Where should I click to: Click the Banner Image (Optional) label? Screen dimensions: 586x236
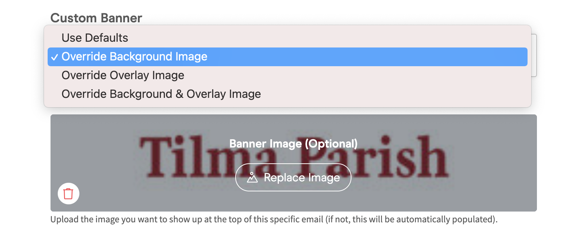293,144
